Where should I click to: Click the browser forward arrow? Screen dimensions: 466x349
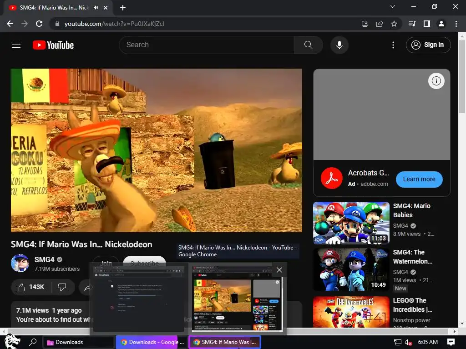(x=25, y=24)
